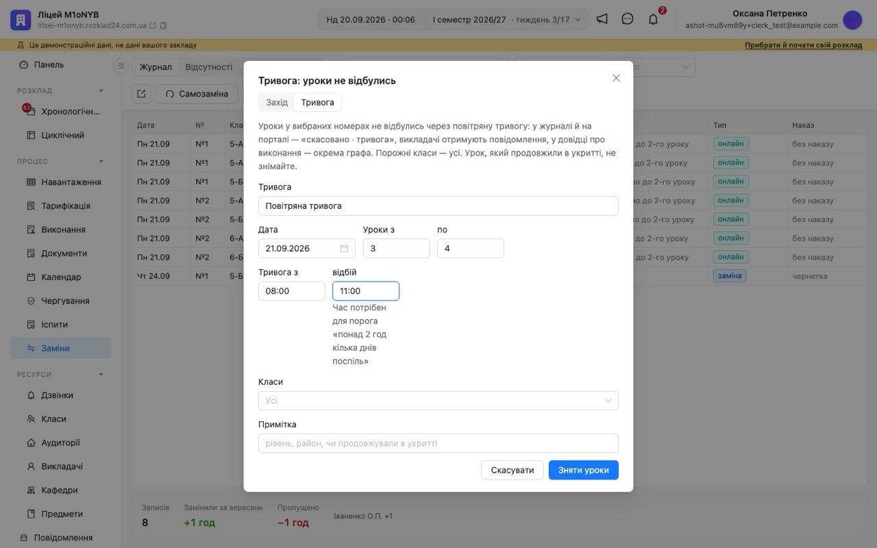This screenshot has width=877, height=548.
Task: Open calendar picker icon in Дата field
Action: coord(344,249)
